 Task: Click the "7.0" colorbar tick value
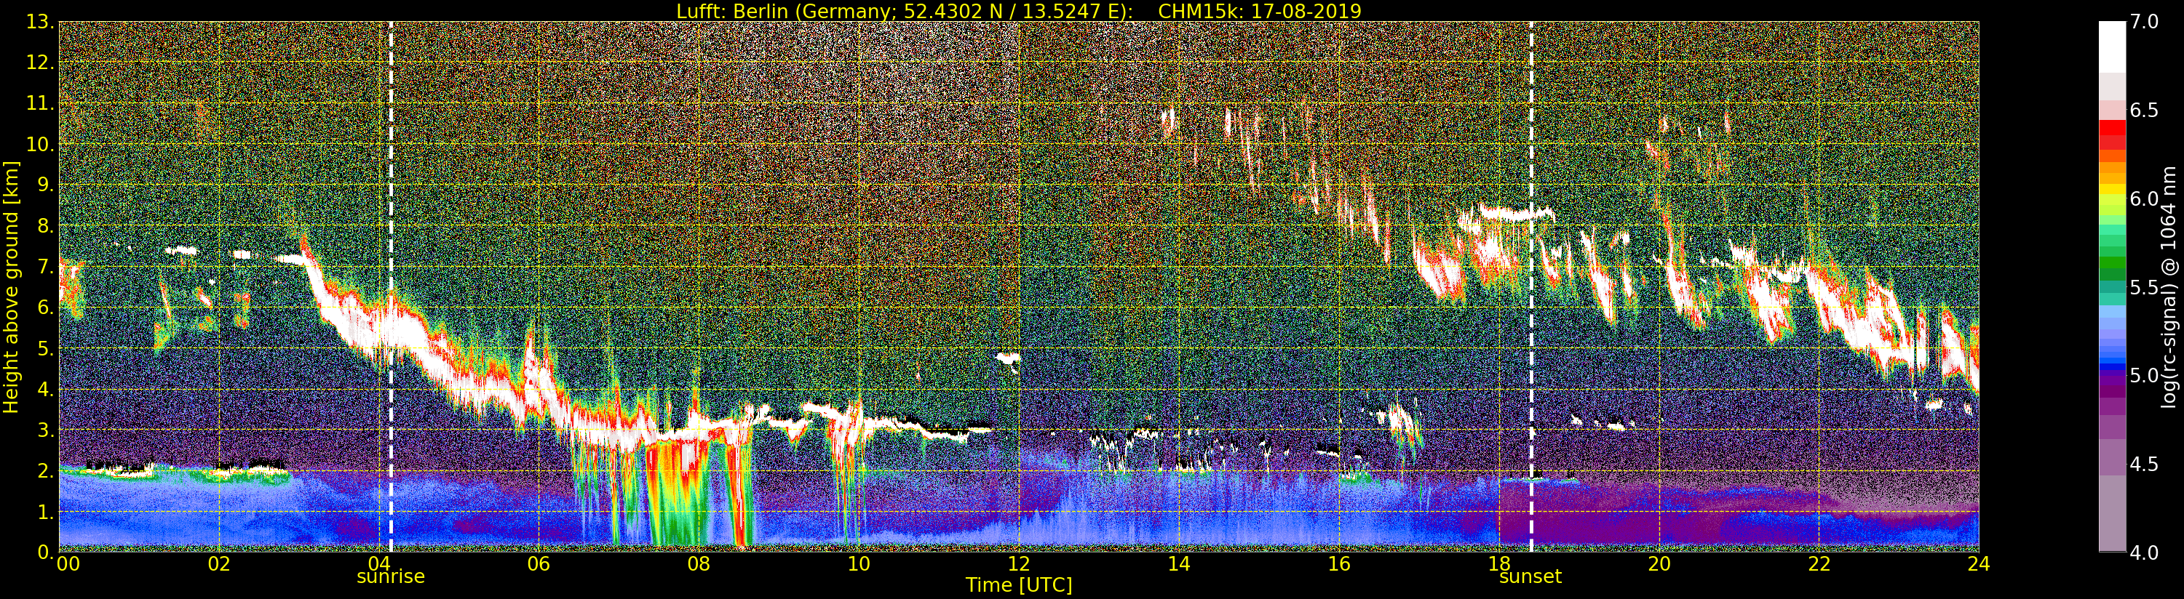2143,22
